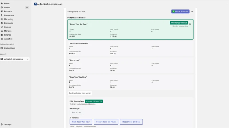Click the Discounts badge icon
Viewport: 229px width, 128px height.
(x=2, y=23)
